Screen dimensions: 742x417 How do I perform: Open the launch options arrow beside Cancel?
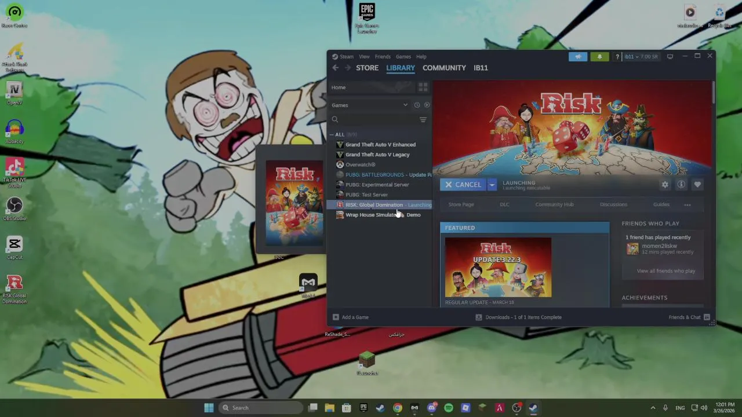[x=492, y=184]
